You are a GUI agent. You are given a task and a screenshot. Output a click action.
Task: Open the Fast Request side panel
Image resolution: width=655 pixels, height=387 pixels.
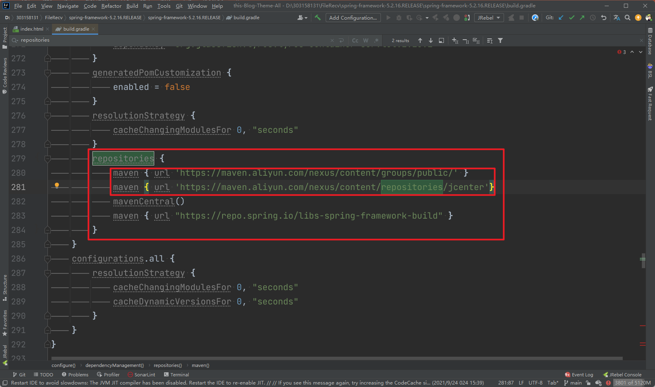[x=650, y=103]
